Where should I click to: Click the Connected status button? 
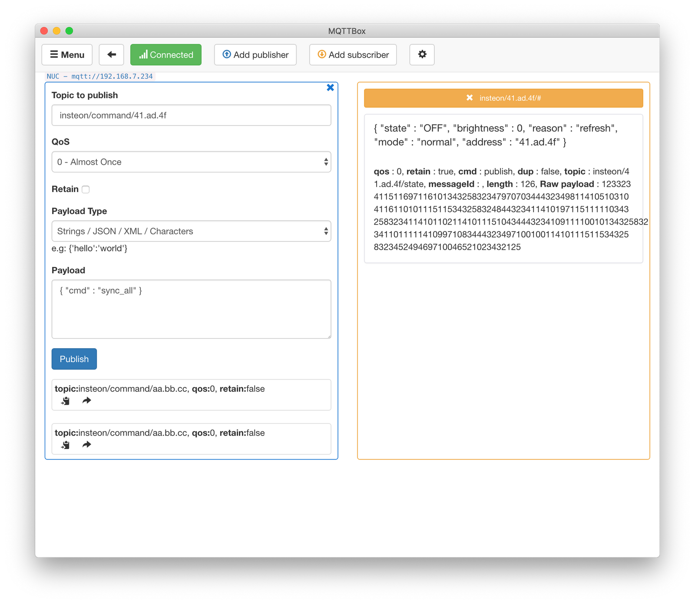(x=165, y=54)
